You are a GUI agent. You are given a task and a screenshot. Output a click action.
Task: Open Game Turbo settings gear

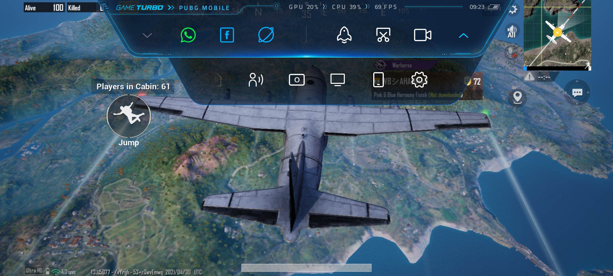419,80
